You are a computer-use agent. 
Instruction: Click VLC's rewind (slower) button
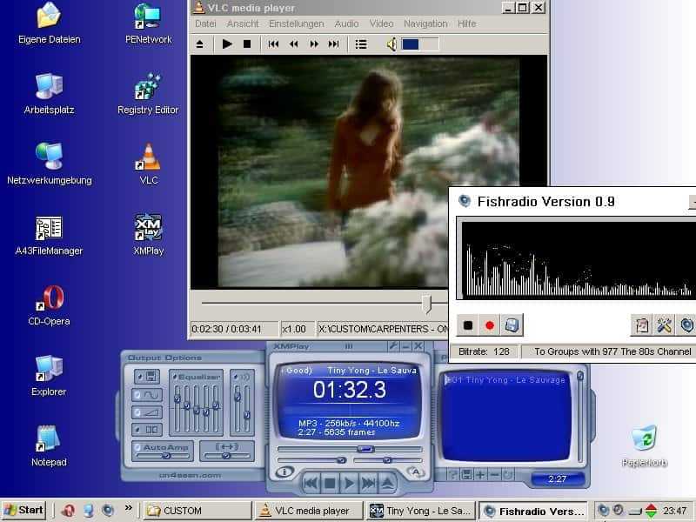click(293, 44)
